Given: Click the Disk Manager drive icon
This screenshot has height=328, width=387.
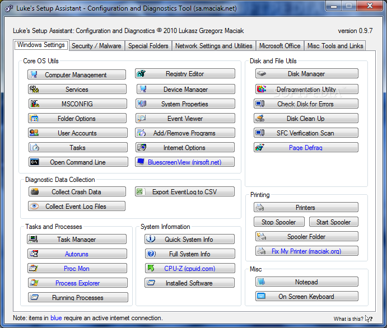Looking at the screenshot, I should (x=262, y=73).
